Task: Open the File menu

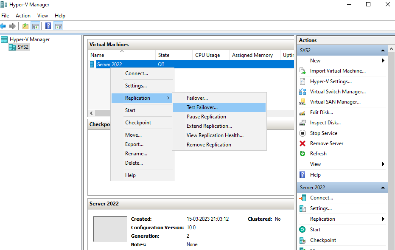Action: (5, 16)
